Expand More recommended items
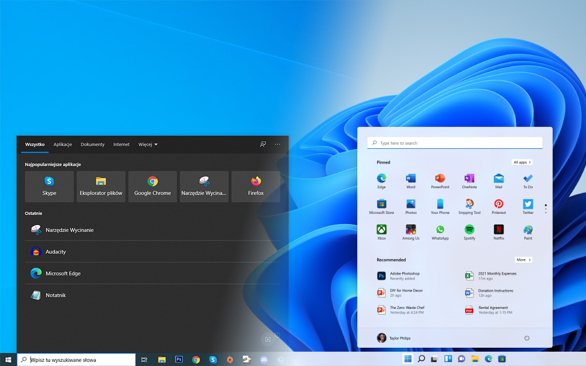Screen dimensions: 586x366 pyautogui.click(x=523, y=260)
